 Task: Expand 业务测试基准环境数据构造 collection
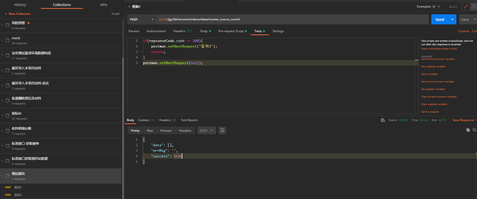[2, 55]
